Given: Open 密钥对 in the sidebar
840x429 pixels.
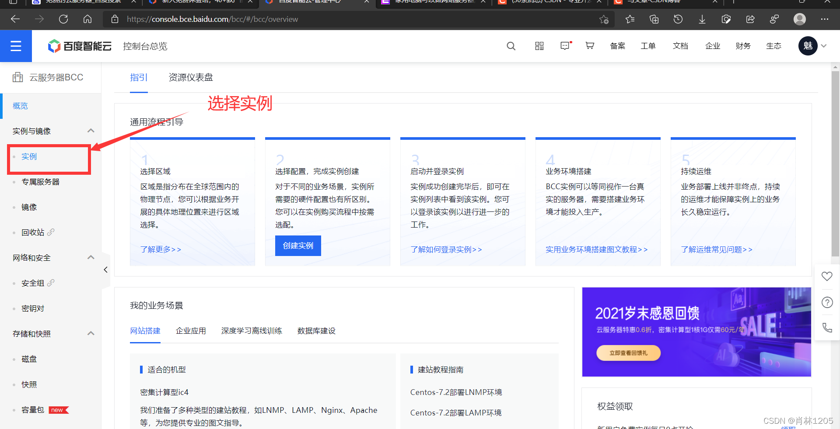Looking at the screenshot, I should (33, 308).
